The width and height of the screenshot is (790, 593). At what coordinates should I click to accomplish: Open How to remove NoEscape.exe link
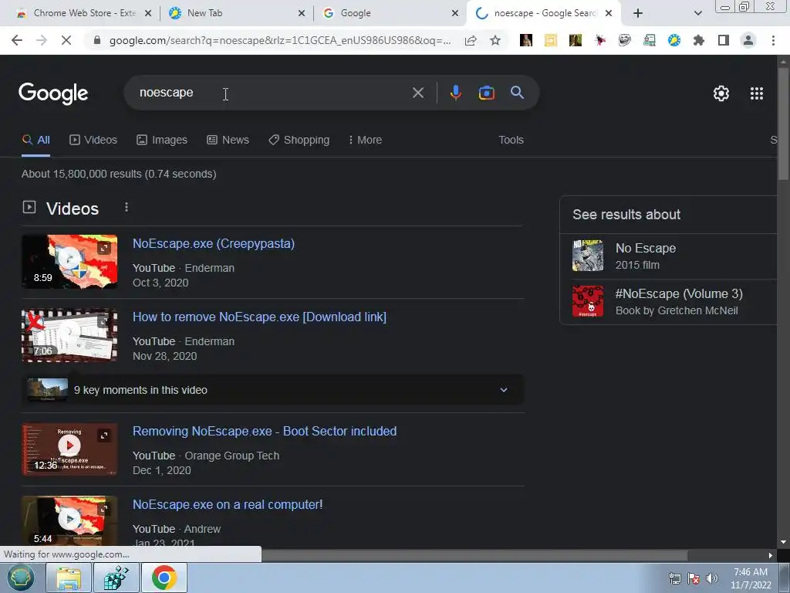click(259, 317)
